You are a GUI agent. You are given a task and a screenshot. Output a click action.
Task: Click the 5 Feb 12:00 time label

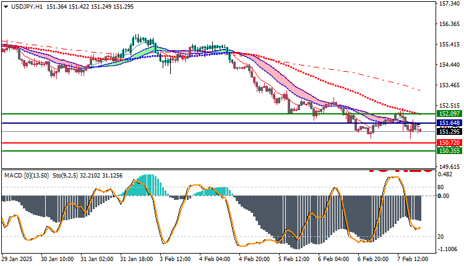(x=294, y=259)
